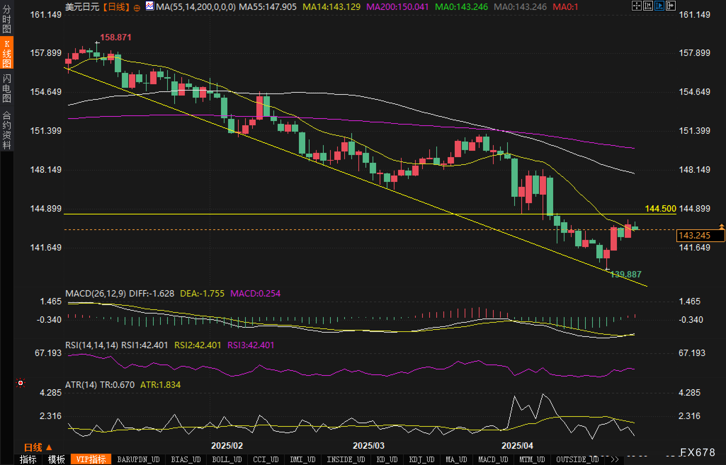Expand more indicators with the >> arrow
This screenshot has width=726, height=465.
(615, 459)
